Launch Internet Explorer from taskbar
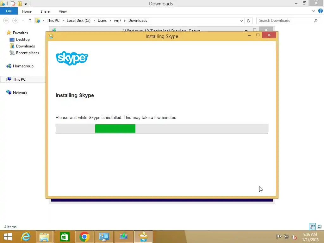 click(x=26, y=237)
